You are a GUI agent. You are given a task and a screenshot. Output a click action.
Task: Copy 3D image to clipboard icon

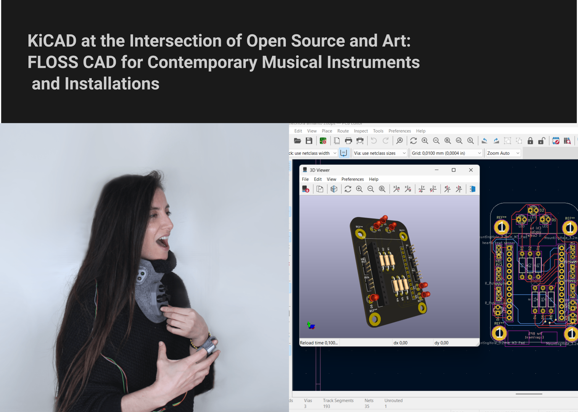coord(320,189)
